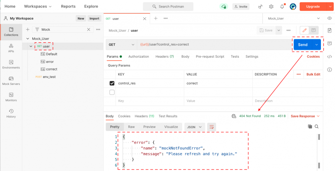335x171 pixels.
Task: Close the user request tab
Action: click(145, 19)
